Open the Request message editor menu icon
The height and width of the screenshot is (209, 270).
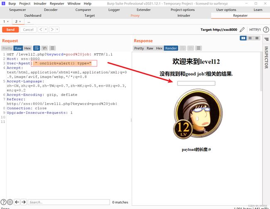[52, 48]
